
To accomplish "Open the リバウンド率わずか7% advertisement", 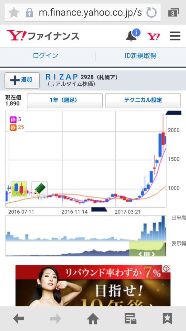I will [93, 285].
